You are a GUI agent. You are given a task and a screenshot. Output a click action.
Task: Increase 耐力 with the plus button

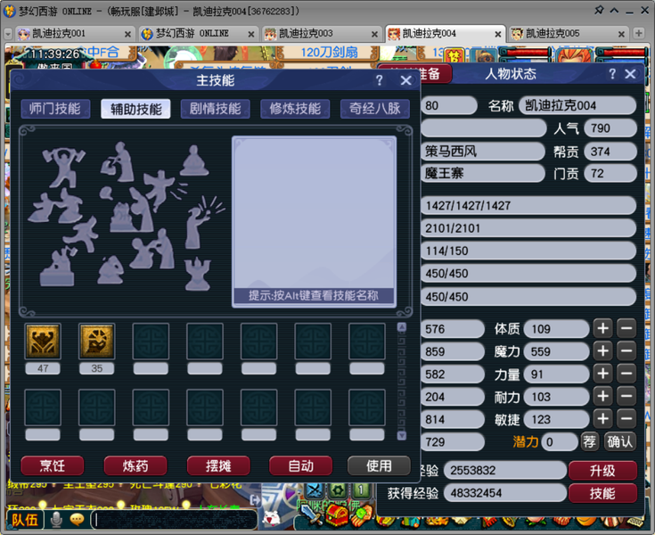click(x=602, y=396)
